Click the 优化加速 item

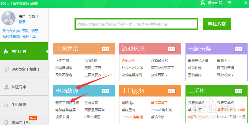195,68
